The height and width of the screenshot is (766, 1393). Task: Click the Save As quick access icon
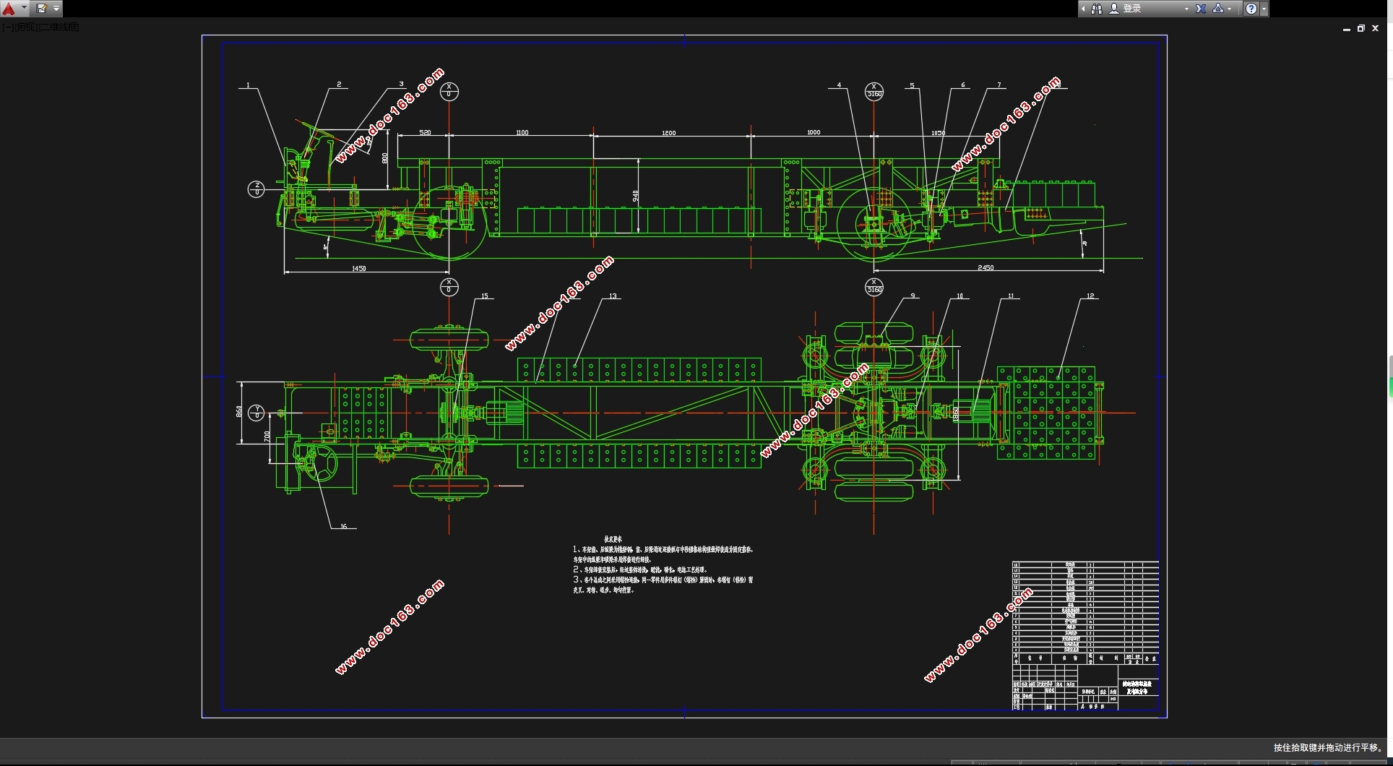pos(42,9)
